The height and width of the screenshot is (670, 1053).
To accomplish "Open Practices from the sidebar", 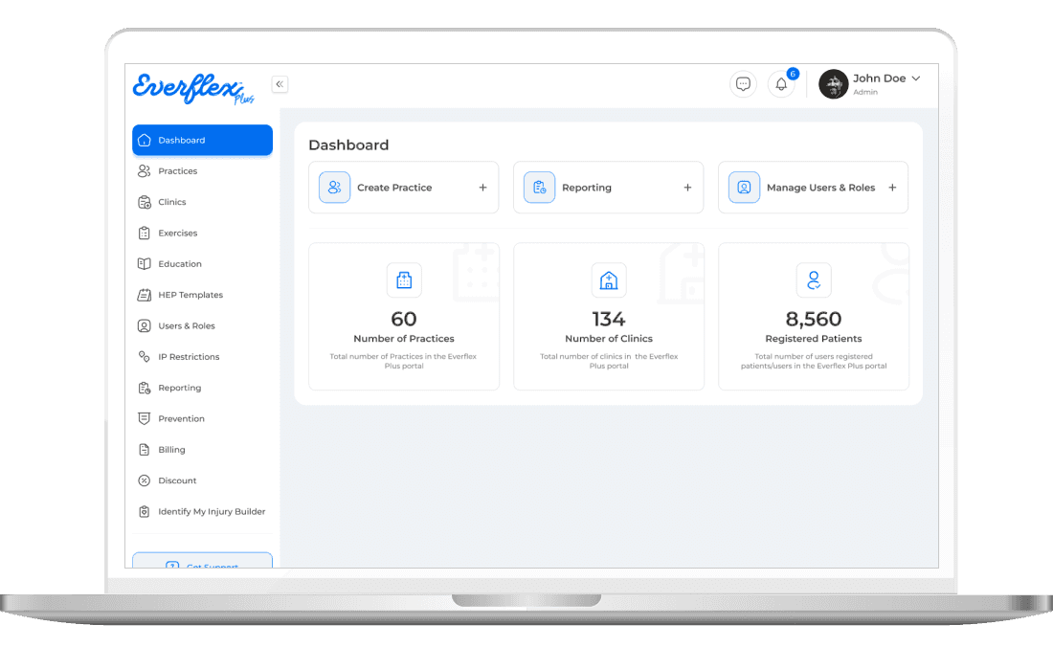I will pyautogui.click(x=202, y=171).
